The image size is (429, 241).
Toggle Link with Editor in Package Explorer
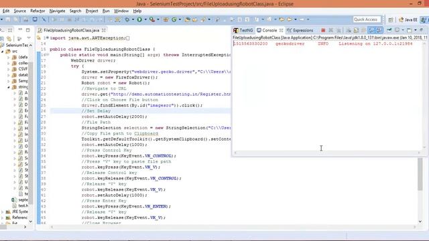[x=9, y=39]
